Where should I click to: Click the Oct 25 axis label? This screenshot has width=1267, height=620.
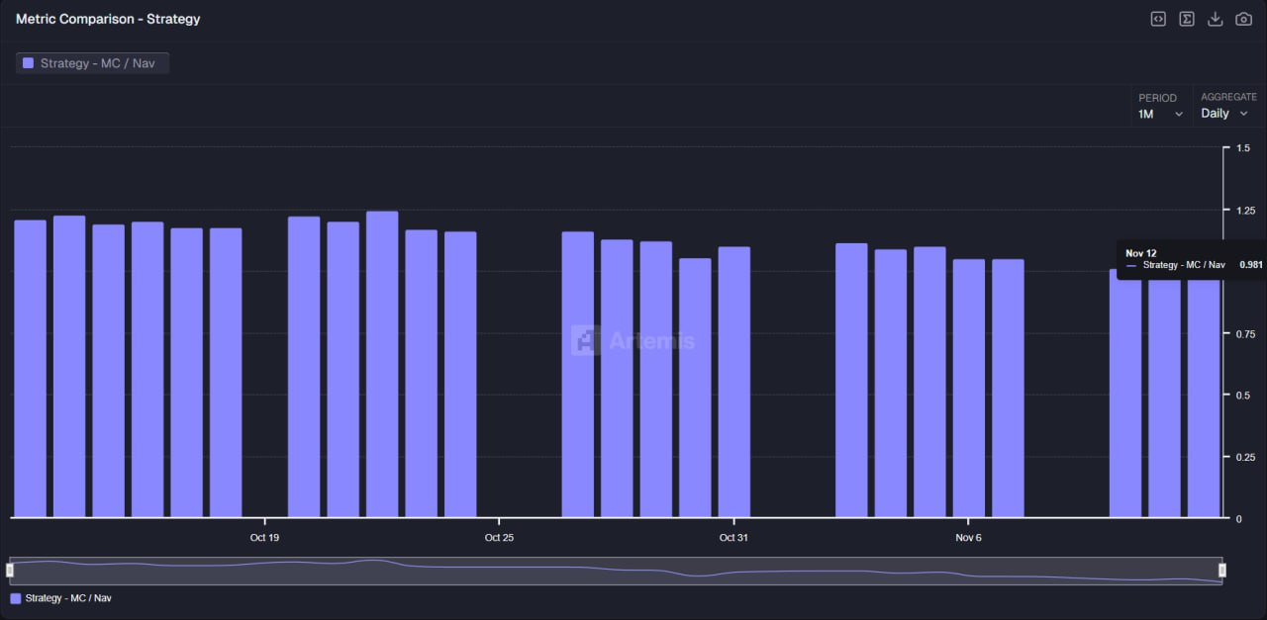pyautogui.click(x=499, y=537)
